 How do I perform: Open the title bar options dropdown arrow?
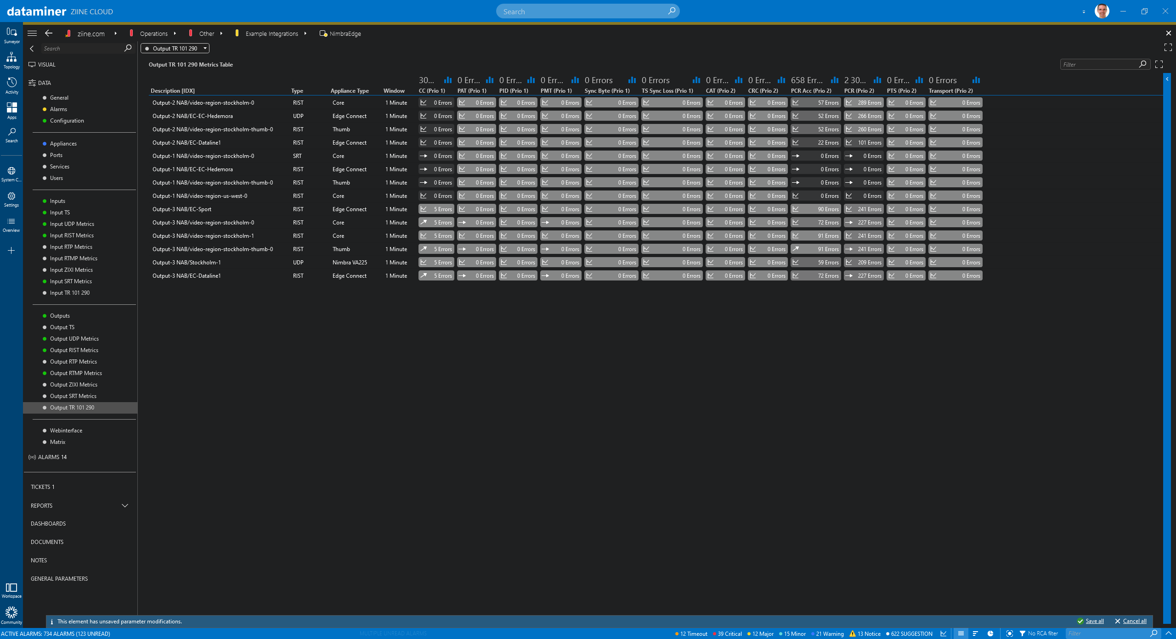point(1084,11)
